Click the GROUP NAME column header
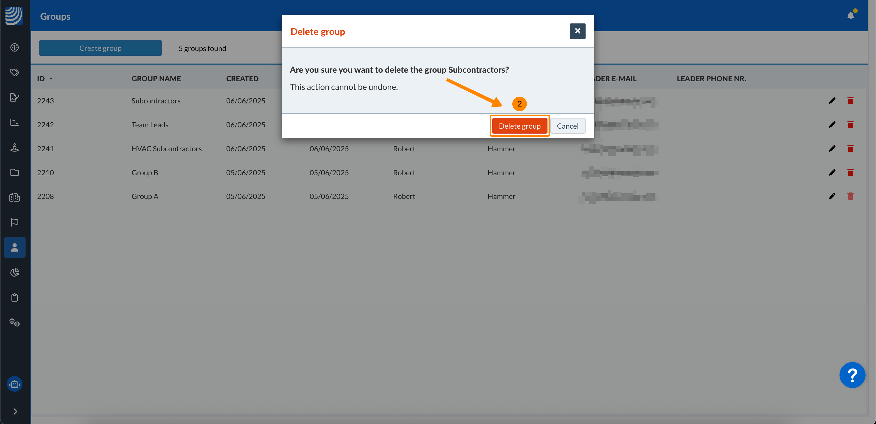This screenshot has width=876, height=424. coord(156,78)
